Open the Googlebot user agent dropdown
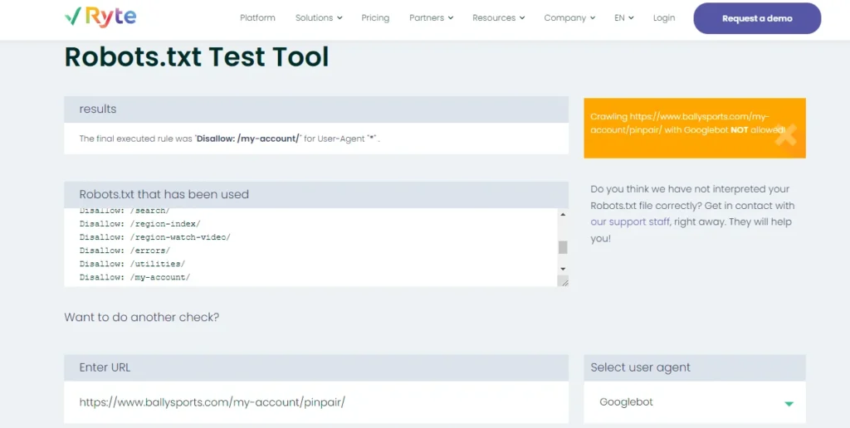 [x=695, y=402]
